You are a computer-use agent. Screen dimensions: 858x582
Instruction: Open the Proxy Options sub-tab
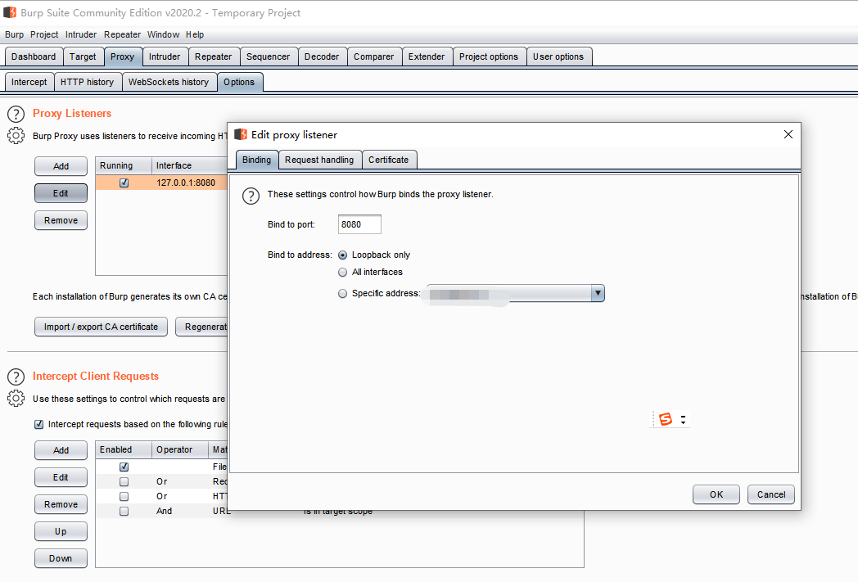(239, 82)
